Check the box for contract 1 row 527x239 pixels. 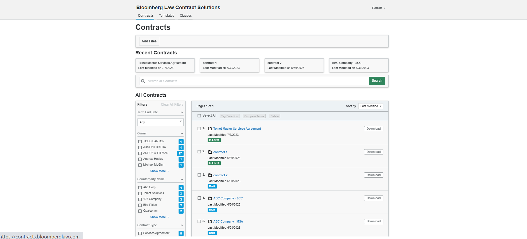pos(199,152)
